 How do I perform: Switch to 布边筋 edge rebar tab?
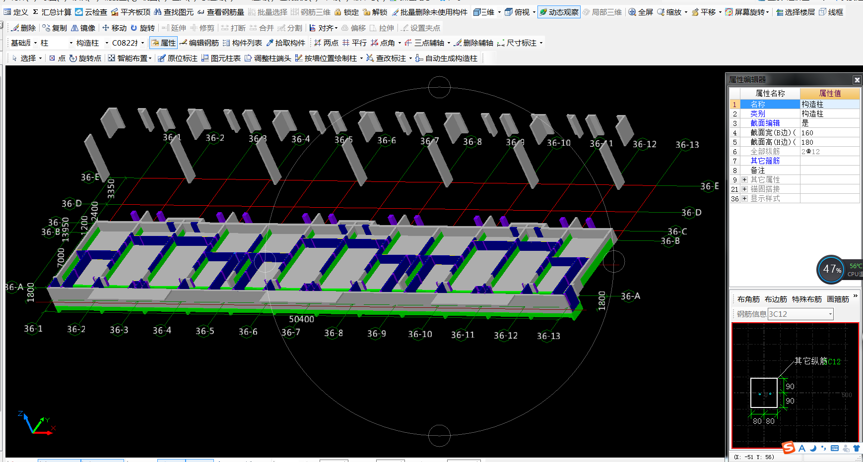click(x=776, y=299)
